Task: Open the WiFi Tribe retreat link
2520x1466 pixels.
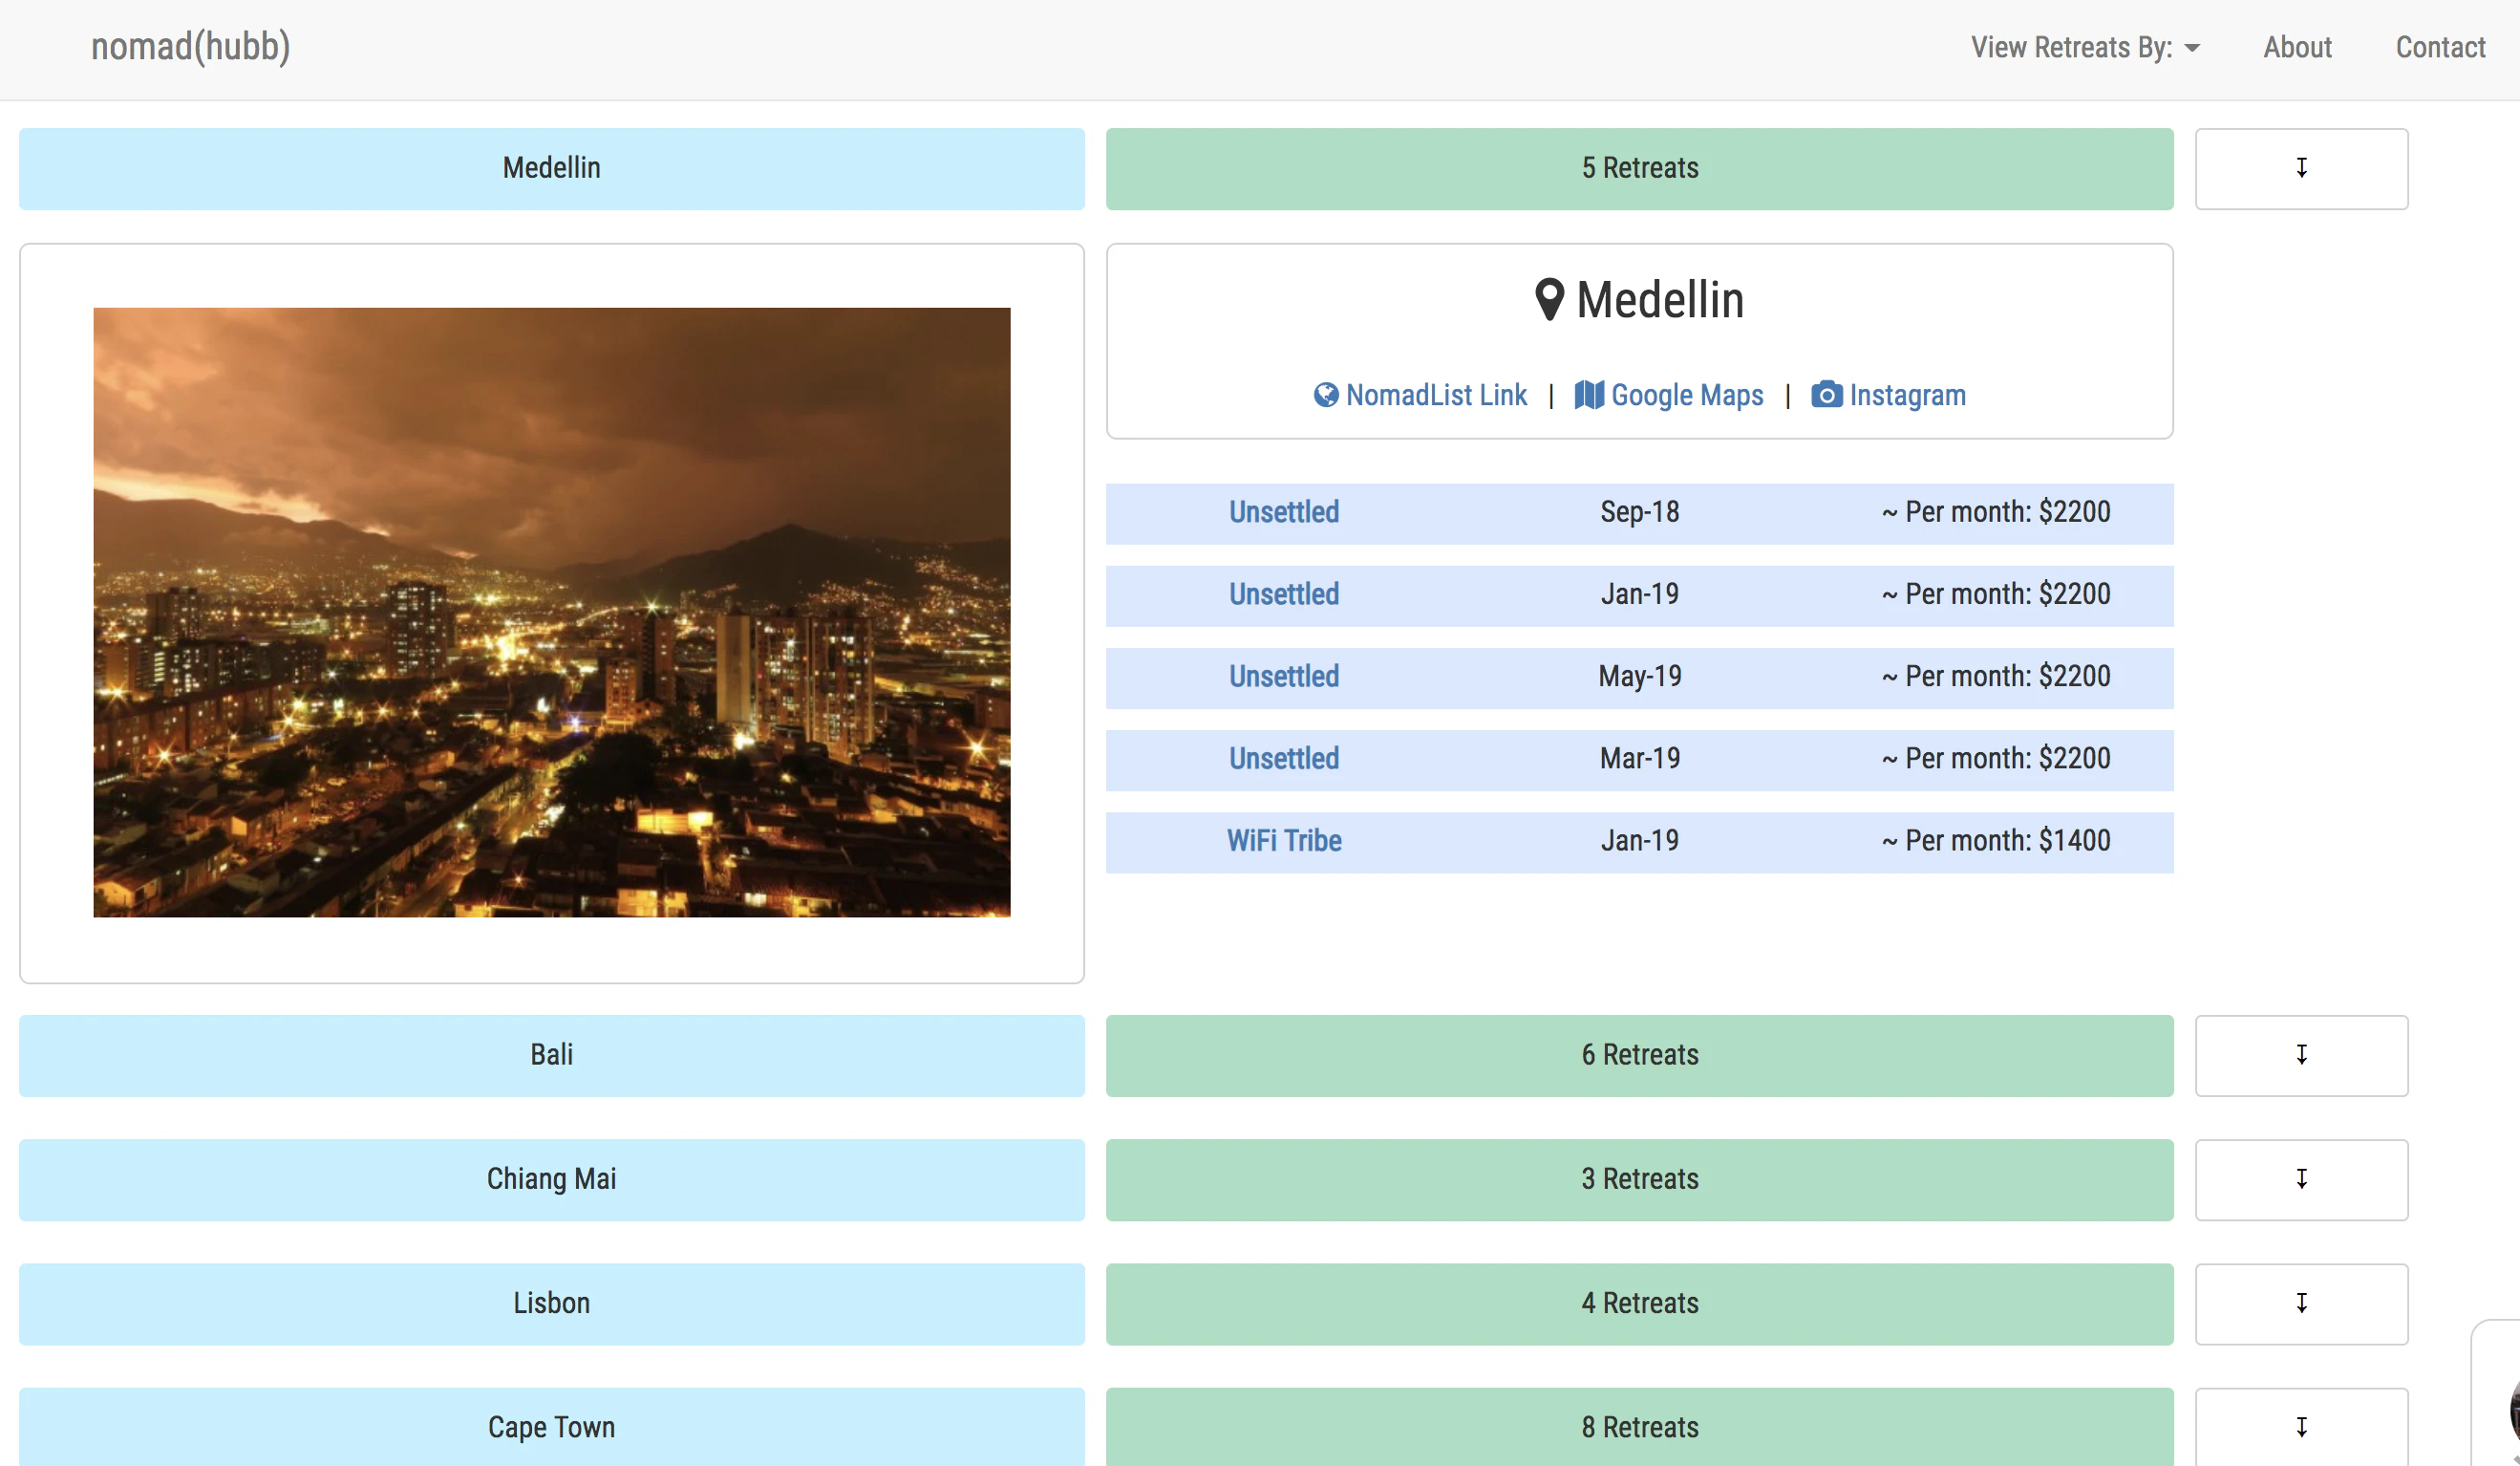Action: [x=1283, y=841]
